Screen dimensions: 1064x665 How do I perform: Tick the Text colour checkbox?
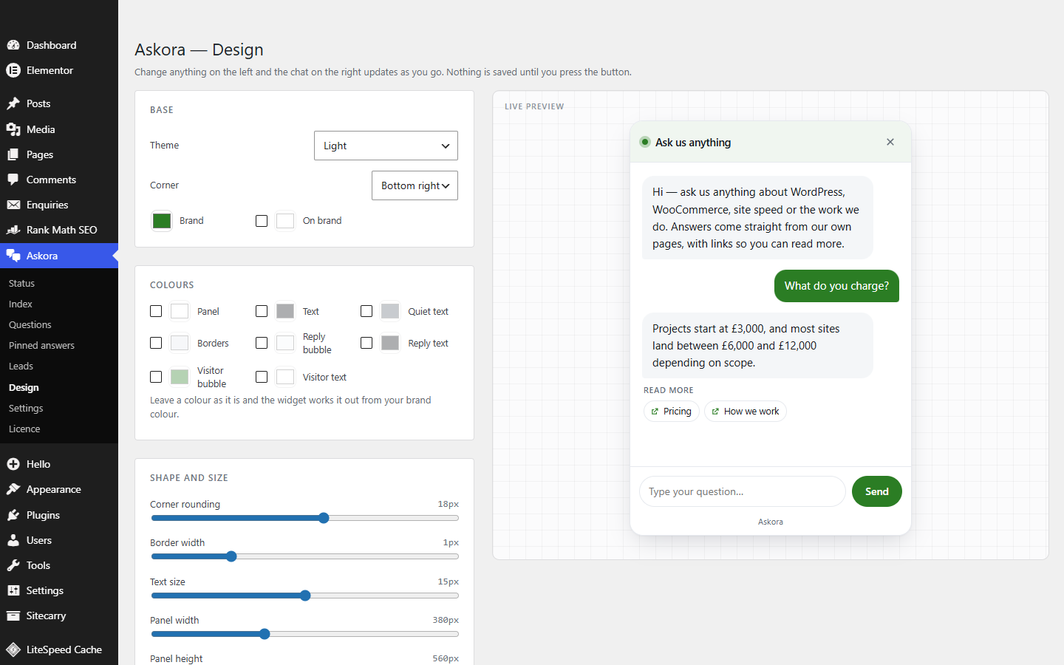point(262,311)
